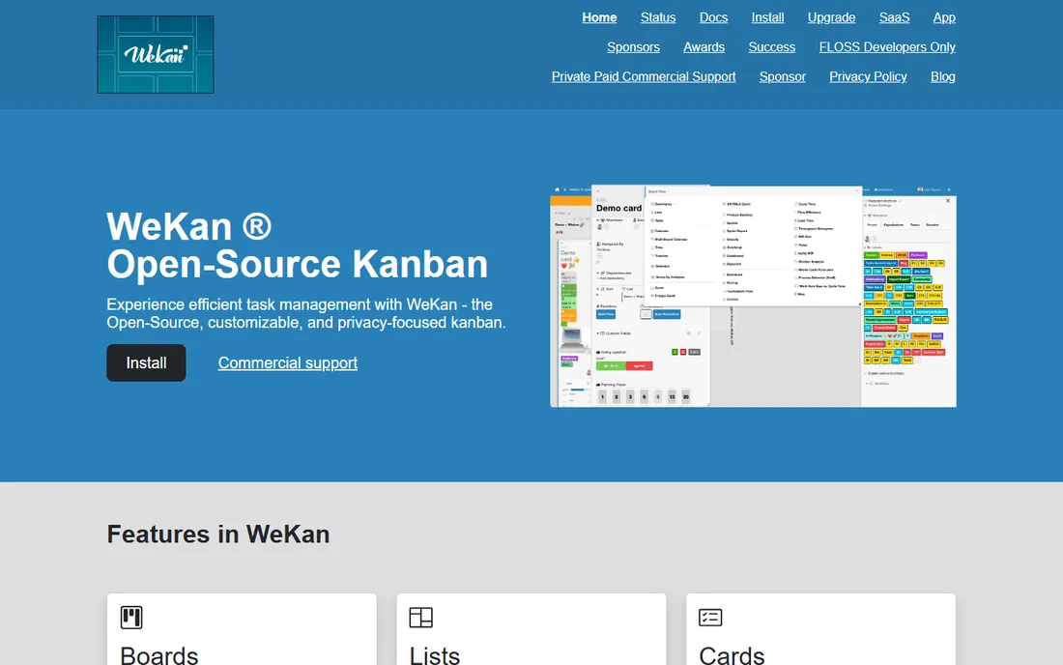The width and height of the screenshot is (1063, 665).
Task: Click the Cards checklist icon
Action: click(710, 618)
